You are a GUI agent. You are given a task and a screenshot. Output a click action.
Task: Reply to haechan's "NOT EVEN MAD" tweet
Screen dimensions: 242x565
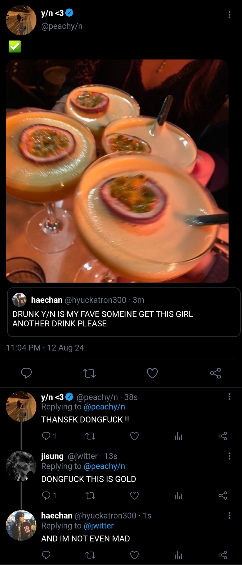(46, 555)
